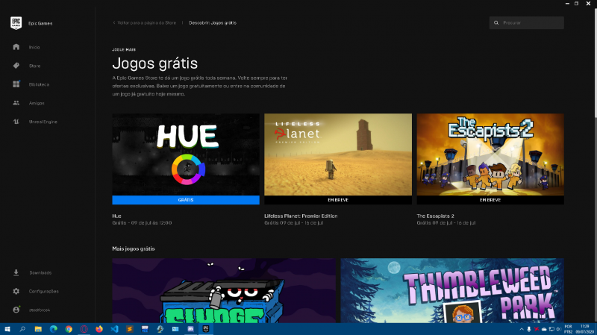Open the Unreal Engine icon
The height and width of the screenshot is (335, 597).
point(16,122)
